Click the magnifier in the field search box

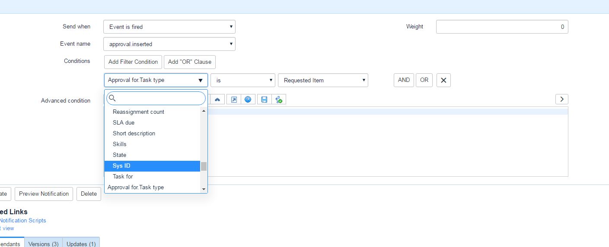click(112, 98)
